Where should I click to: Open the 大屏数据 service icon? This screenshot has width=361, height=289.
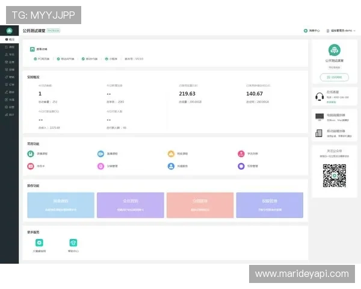click(x=39, y=242)
